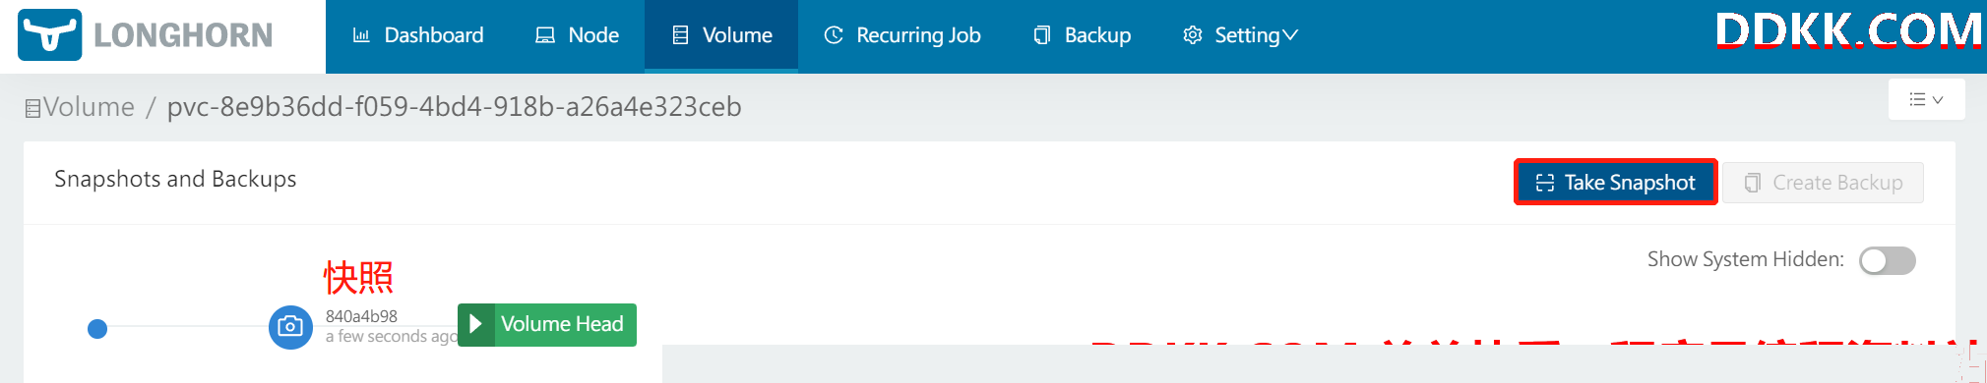
Task: Select the blue starting point timeline marker
Action: pos(97,329)
